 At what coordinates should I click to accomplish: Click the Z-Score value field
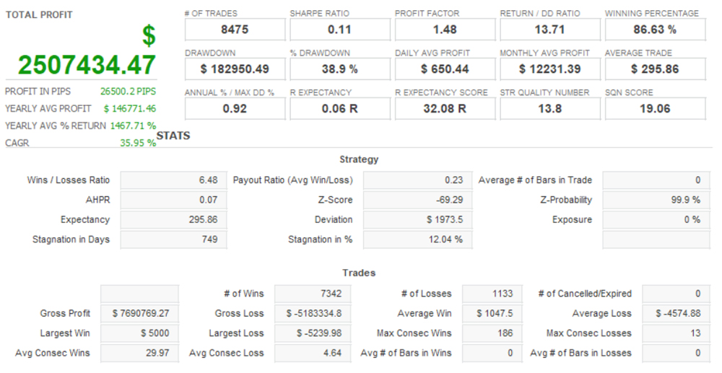[417, 200]
